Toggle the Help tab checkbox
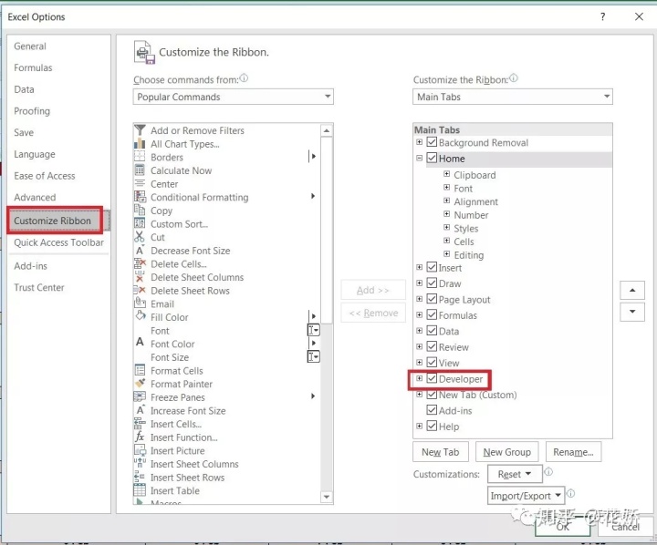Screen dimensions: 657x545 pos(432,427)
